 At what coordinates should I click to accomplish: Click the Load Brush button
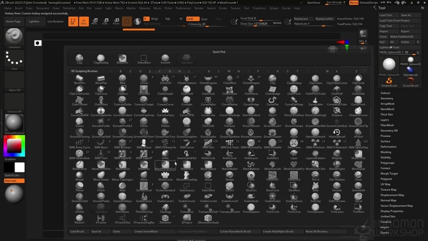click(77, 232)
